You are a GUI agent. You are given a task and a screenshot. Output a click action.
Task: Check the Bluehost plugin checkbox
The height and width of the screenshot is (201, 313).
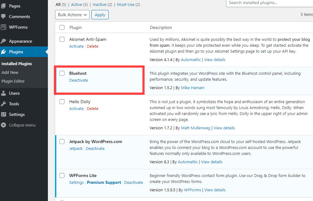[x=62, y=73]
